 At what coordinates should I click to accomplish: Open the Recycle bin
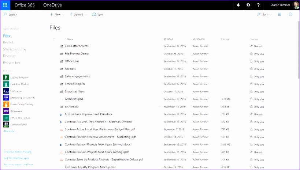pos(11,63)
